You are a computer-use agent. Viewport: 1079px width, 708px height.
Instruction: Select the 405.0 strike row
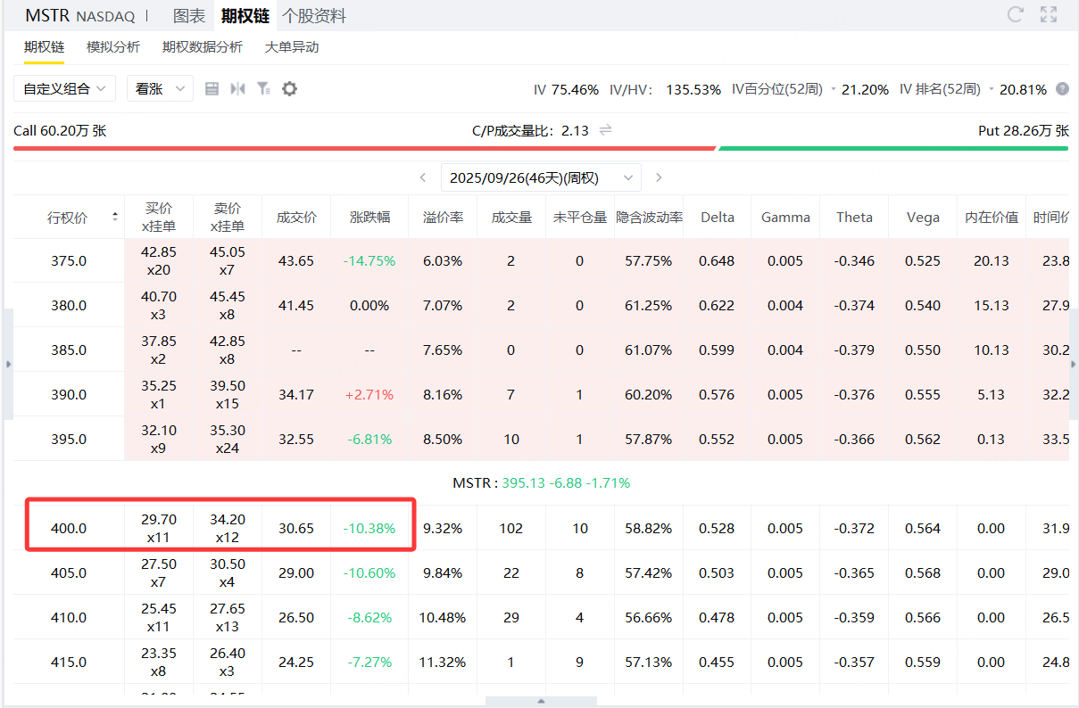coord(541,572)
